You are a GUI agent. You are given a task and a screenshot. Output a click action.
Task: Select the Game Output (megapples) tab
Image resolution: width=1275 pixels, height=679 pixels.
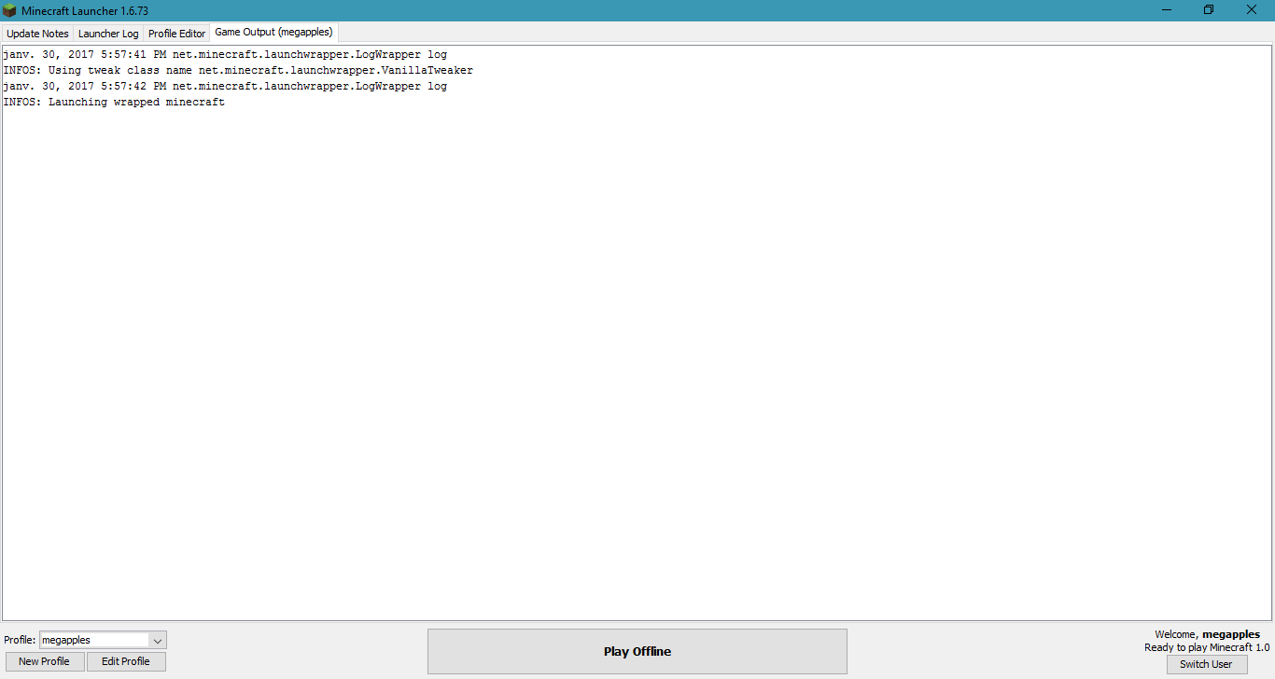click(x=273, y=33)
